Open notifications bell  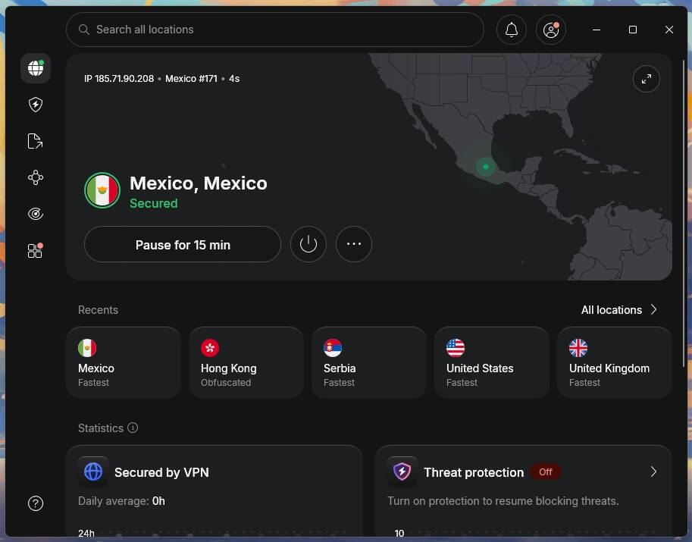[x=512, y=30]
